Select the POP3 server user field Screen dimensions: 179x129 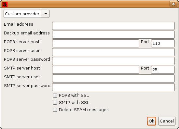pyautogui.click(x=113, y=52)
